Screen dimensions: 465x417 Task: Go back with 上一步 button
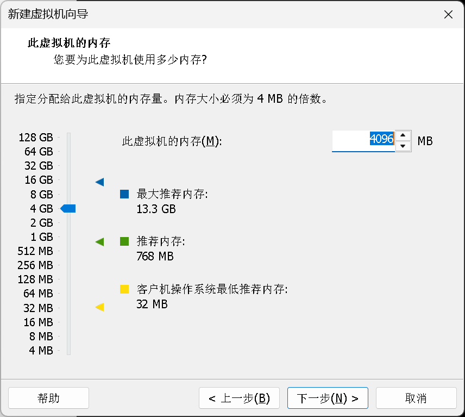click(x=239, y=398)
